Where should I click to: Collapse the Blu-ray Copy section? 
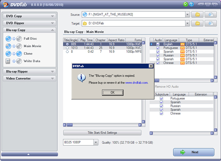29,30
